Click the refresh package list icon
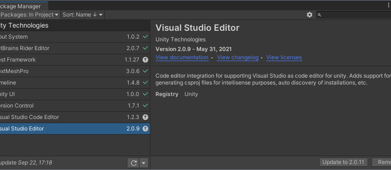The height and width of the screenshot is (170, 391). tap(134, 163)
